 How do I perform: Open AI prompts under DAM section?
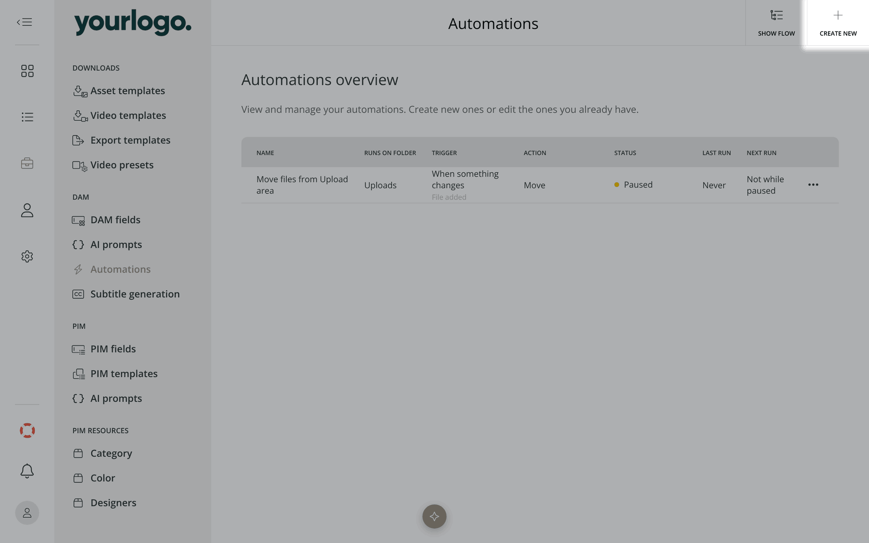(x=107, y=245)
